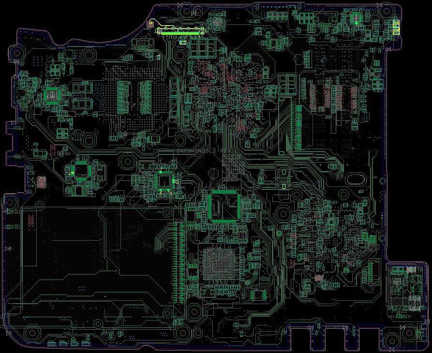The width and height of the screenshot is (432, 353).
Task: Select the highlighted green chip near top-right
Action: (x=357, y=19)
